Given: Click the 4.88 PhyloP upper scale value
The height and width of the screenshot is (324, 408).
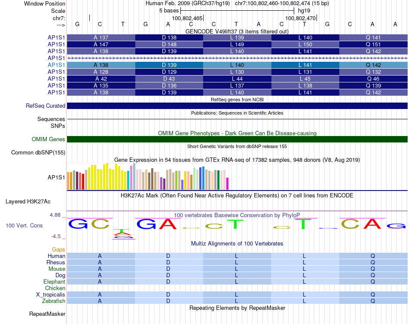Looking at the screenshot, I should (55, 215).
